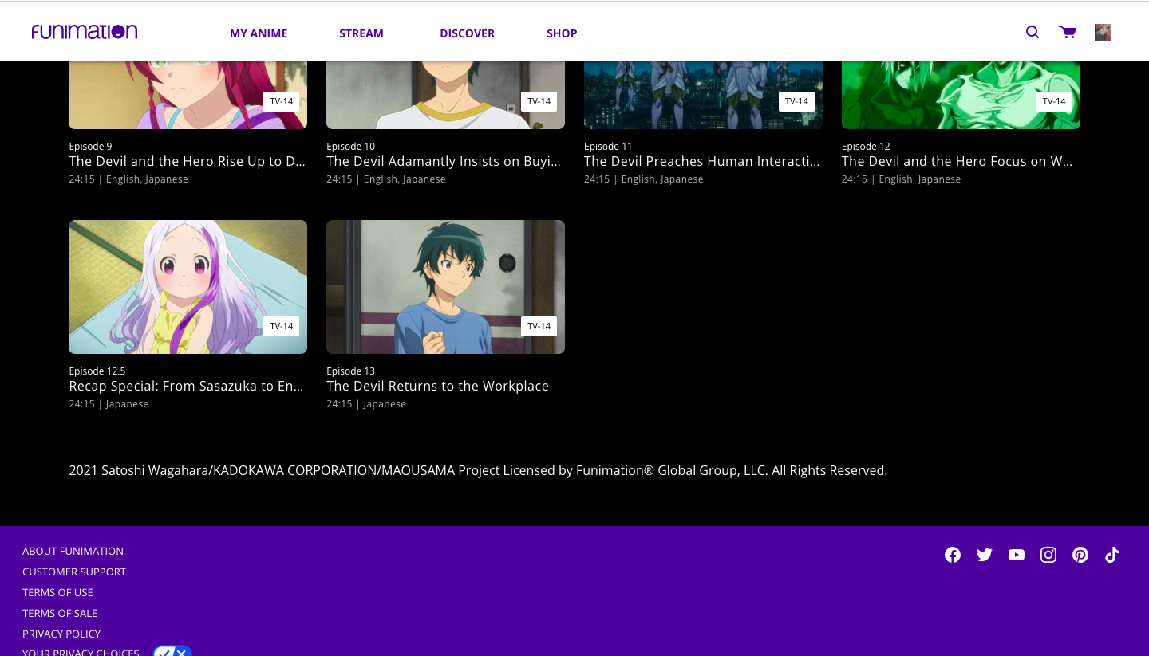The height and width of the screenshot is (656, 1149).
Task: Visit Funimation's Facebook page icon
Action: point(953,555)
